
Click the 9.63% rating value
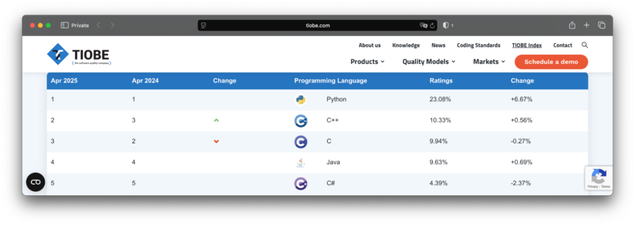point(438,162)
